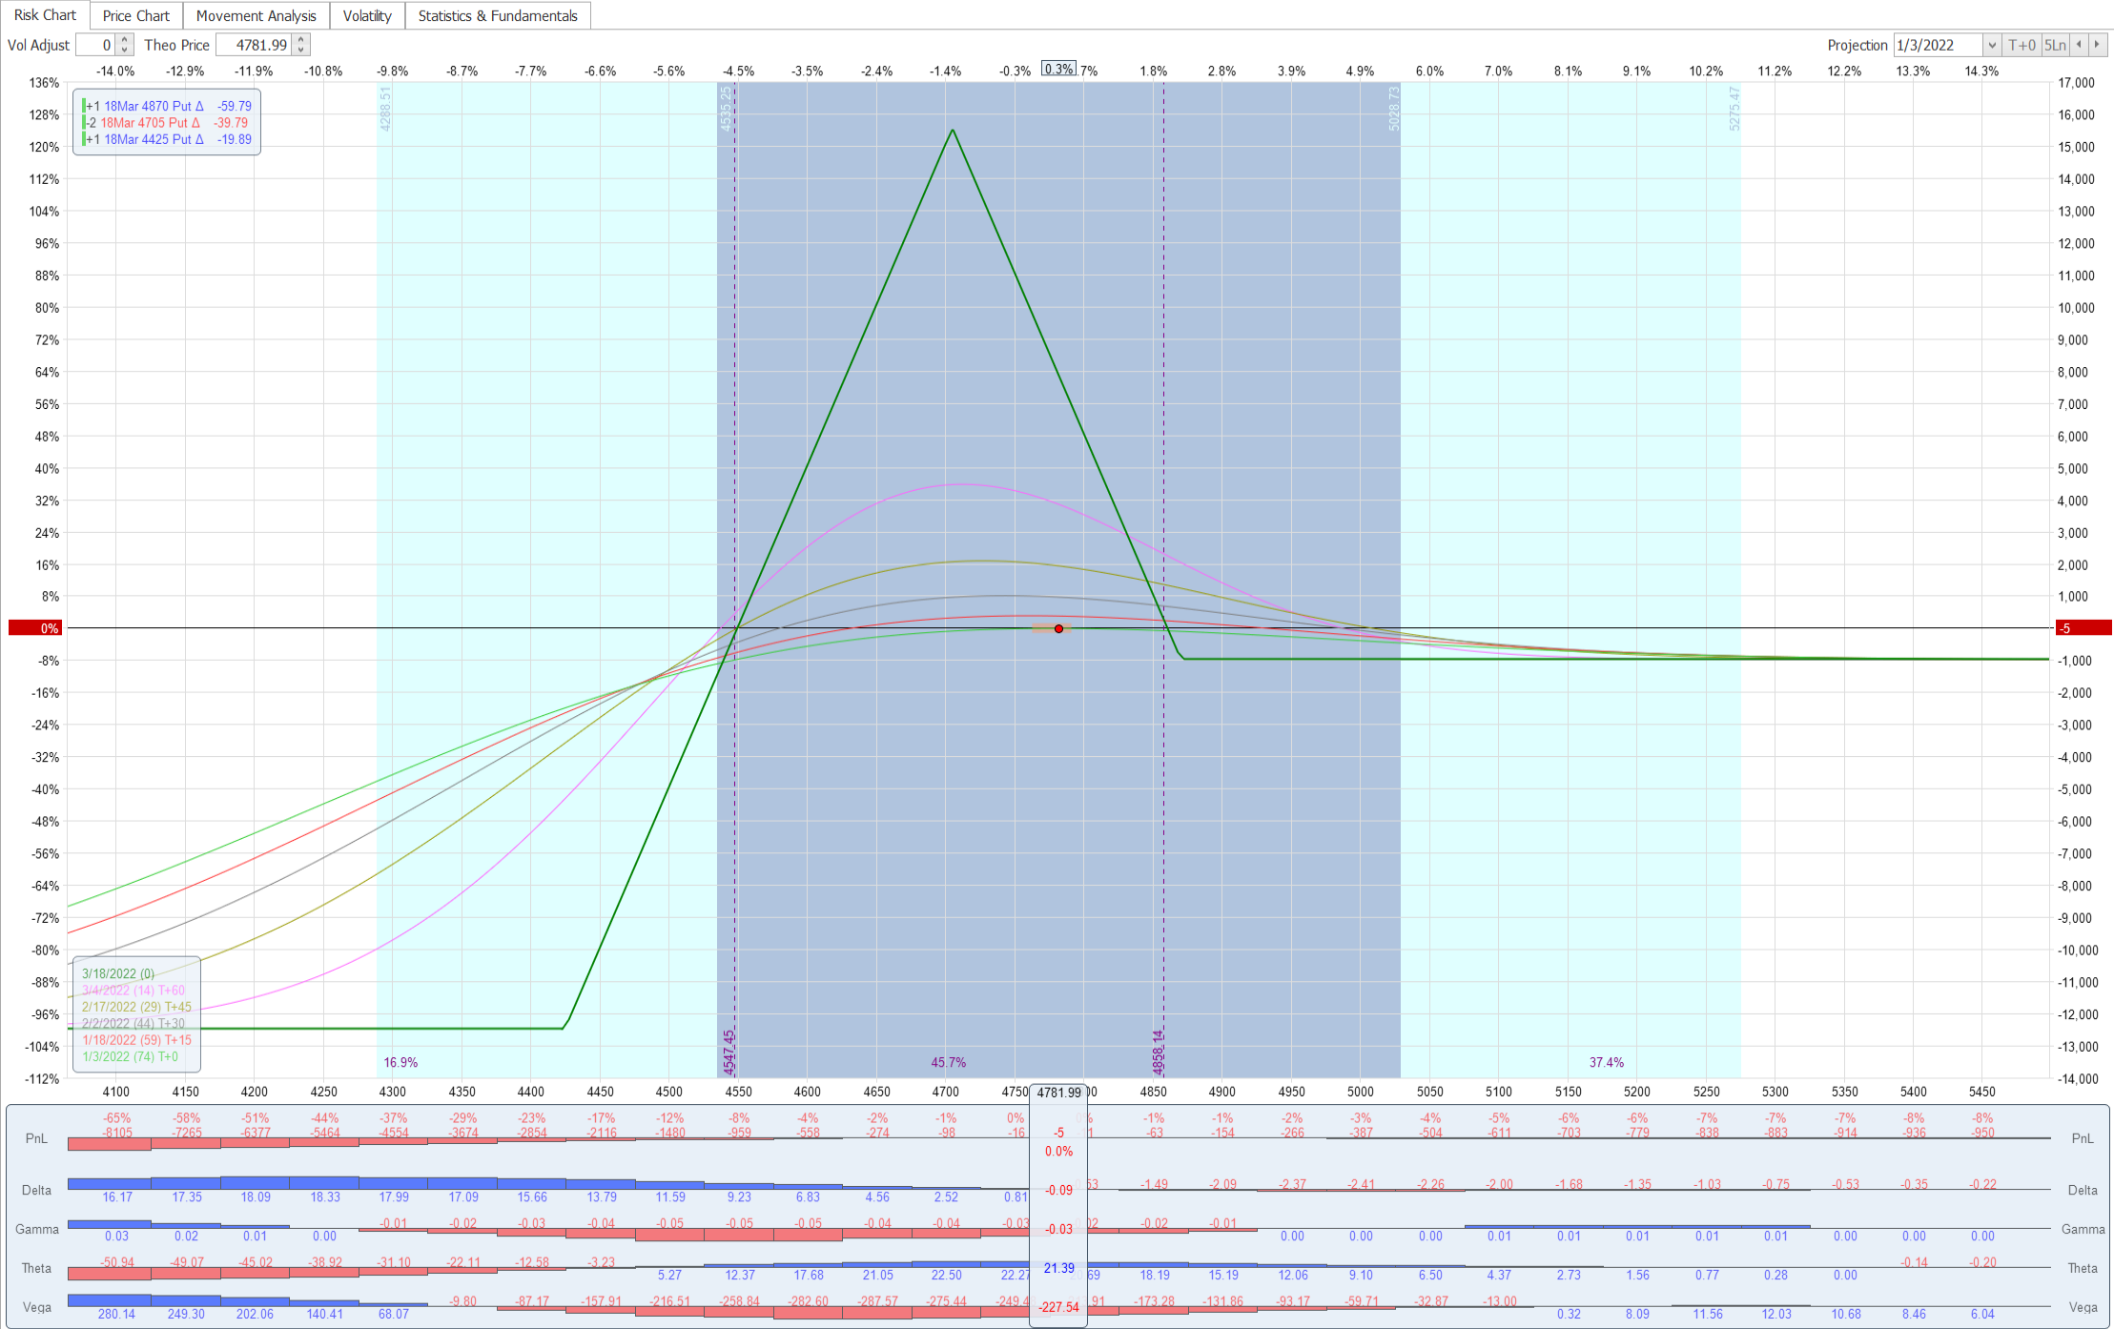Screen dimensions: 2114x1329
Task: Click the red current price marker dot
Action: click(x=1058, y=629)
